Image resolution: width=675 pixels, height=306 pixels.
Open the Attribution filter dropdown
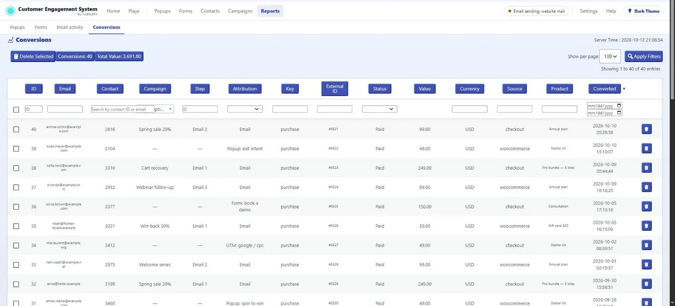[x=245, y=109]
